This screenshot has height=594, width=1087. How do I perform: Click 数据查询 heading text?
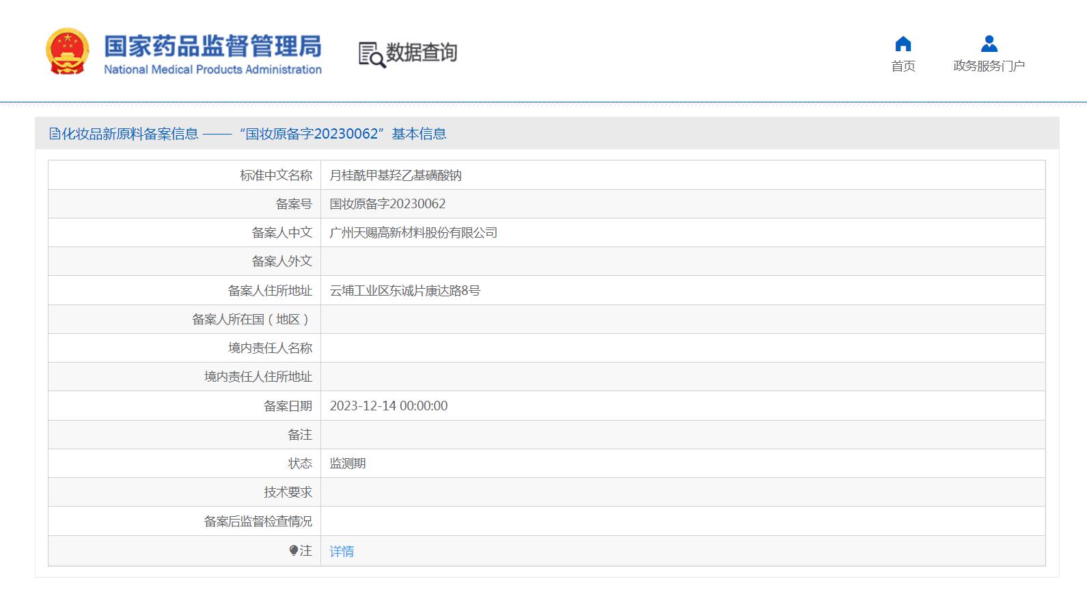422,53
